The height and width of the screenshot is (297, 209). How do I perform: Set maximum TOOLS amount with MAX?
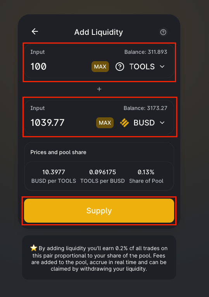click(100, 67)
